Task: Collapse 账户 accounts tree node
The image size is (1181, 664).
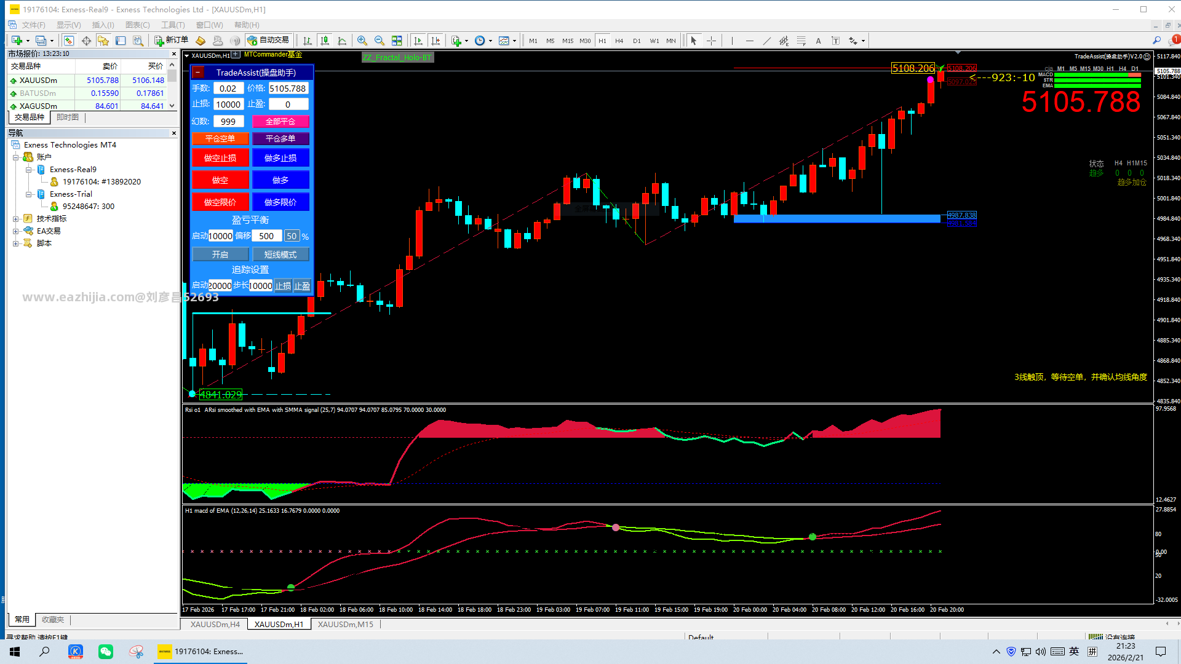Action: pos(16,157)
